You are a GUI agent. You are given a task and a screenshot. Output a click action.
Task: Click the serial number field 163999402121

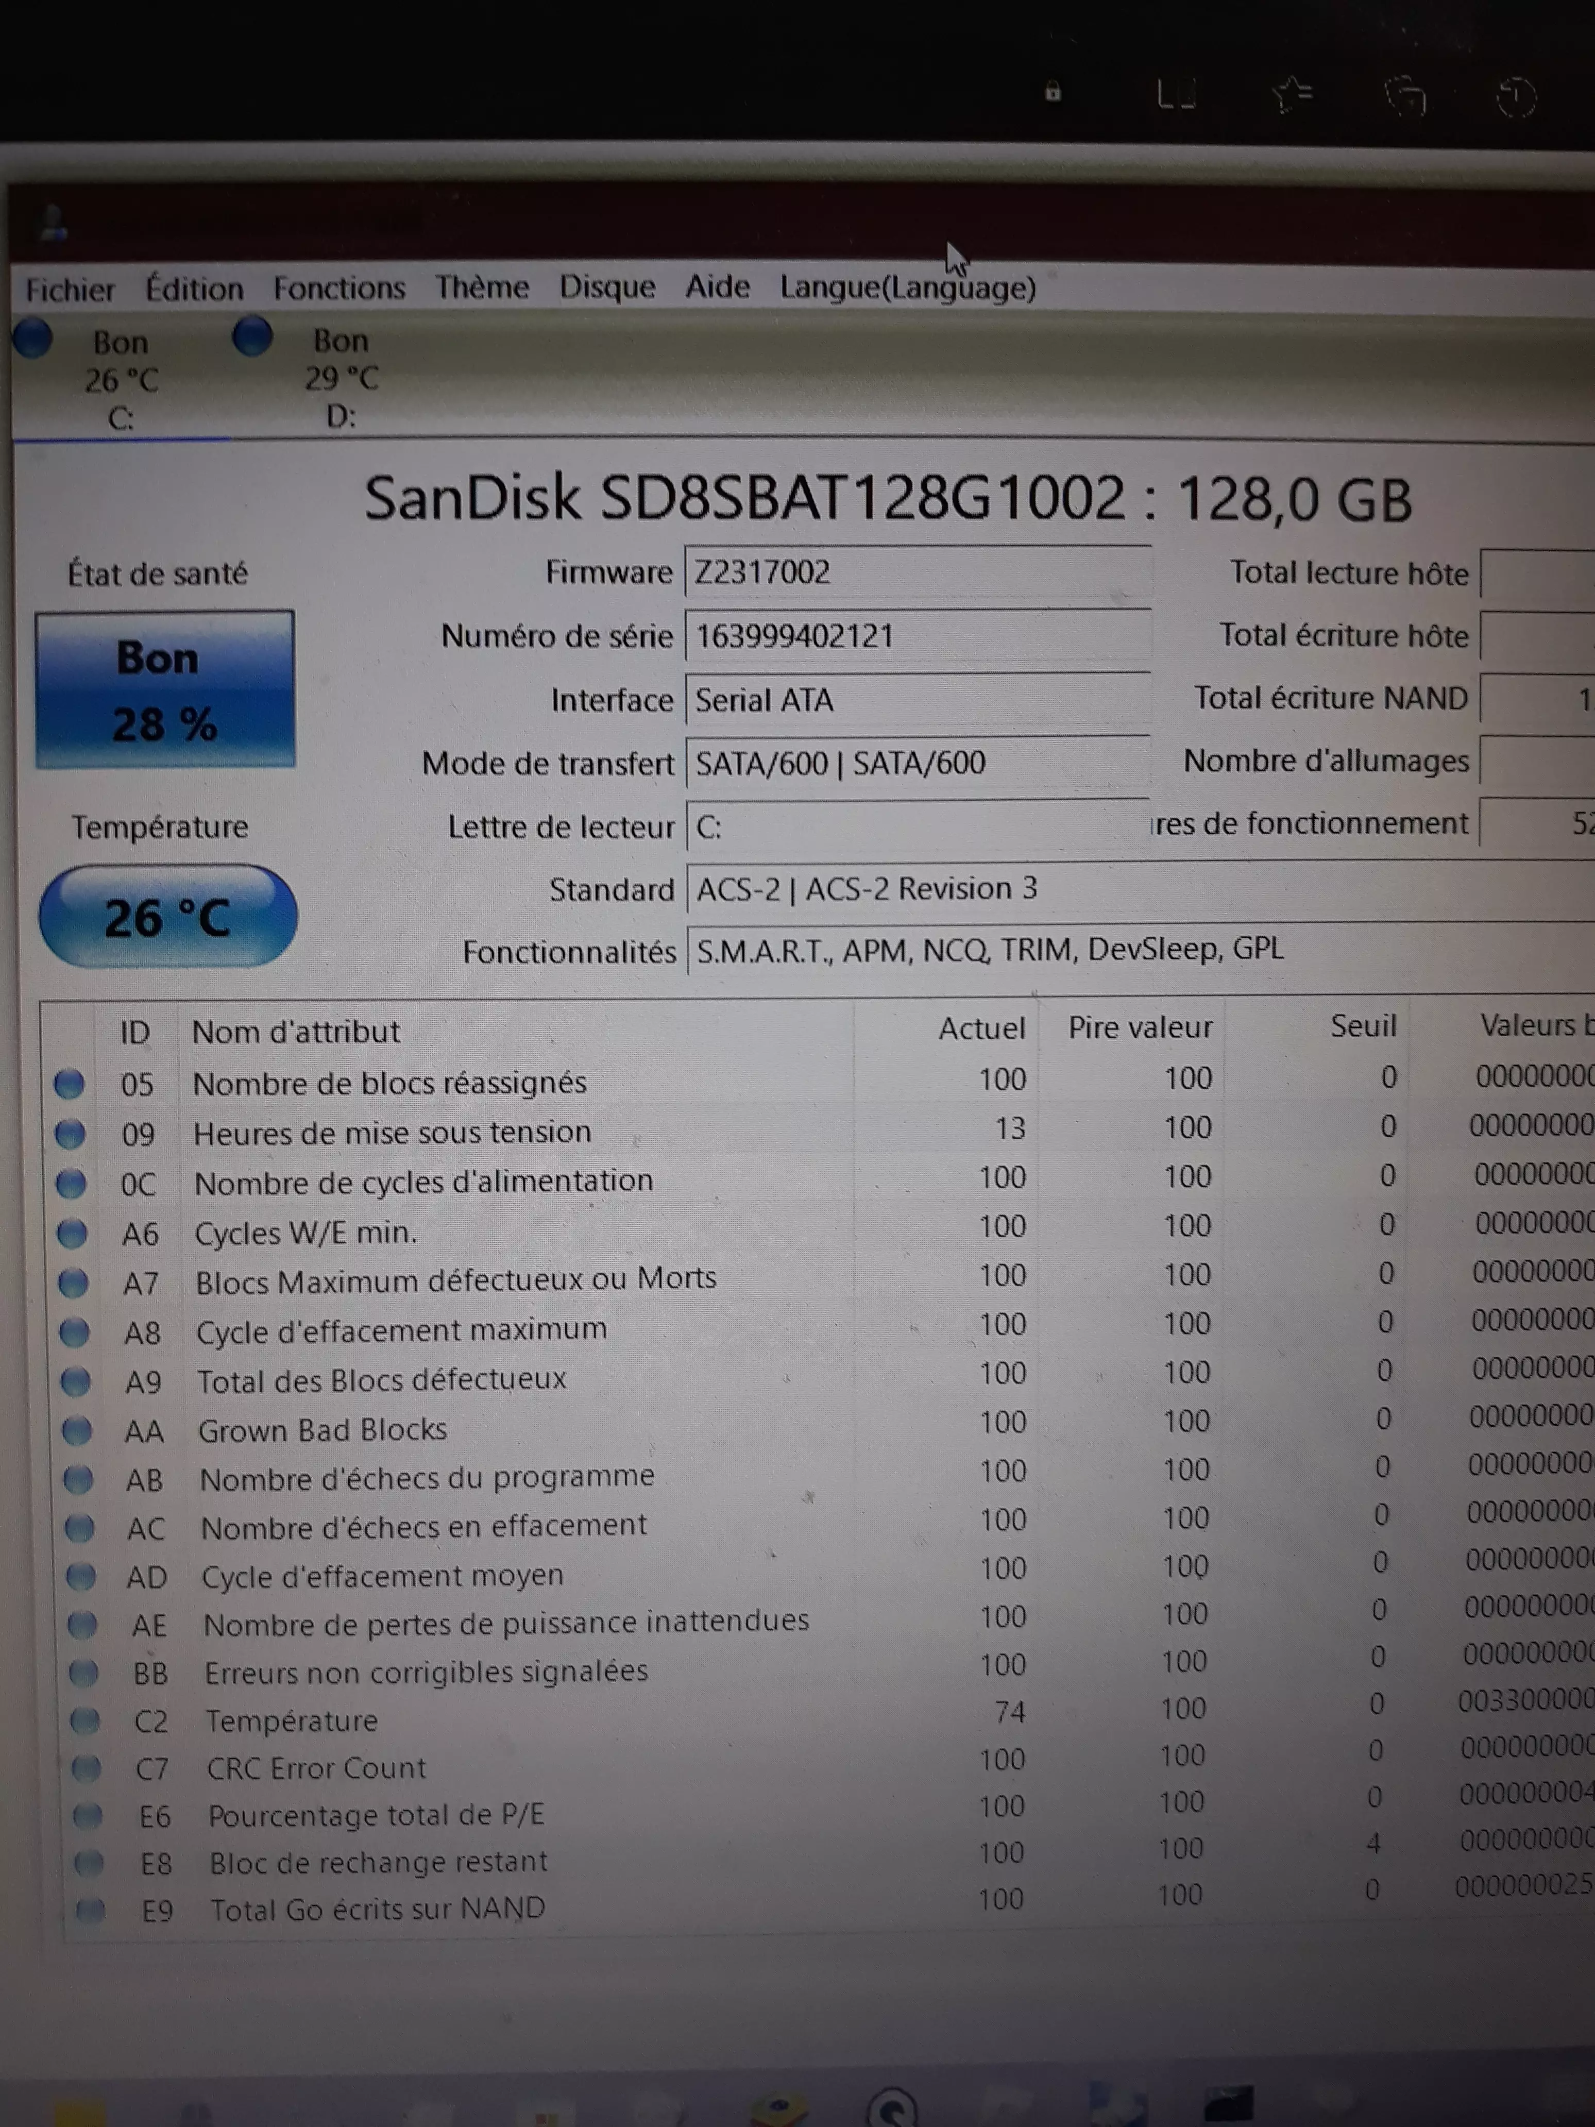click(x=917, y=636)
